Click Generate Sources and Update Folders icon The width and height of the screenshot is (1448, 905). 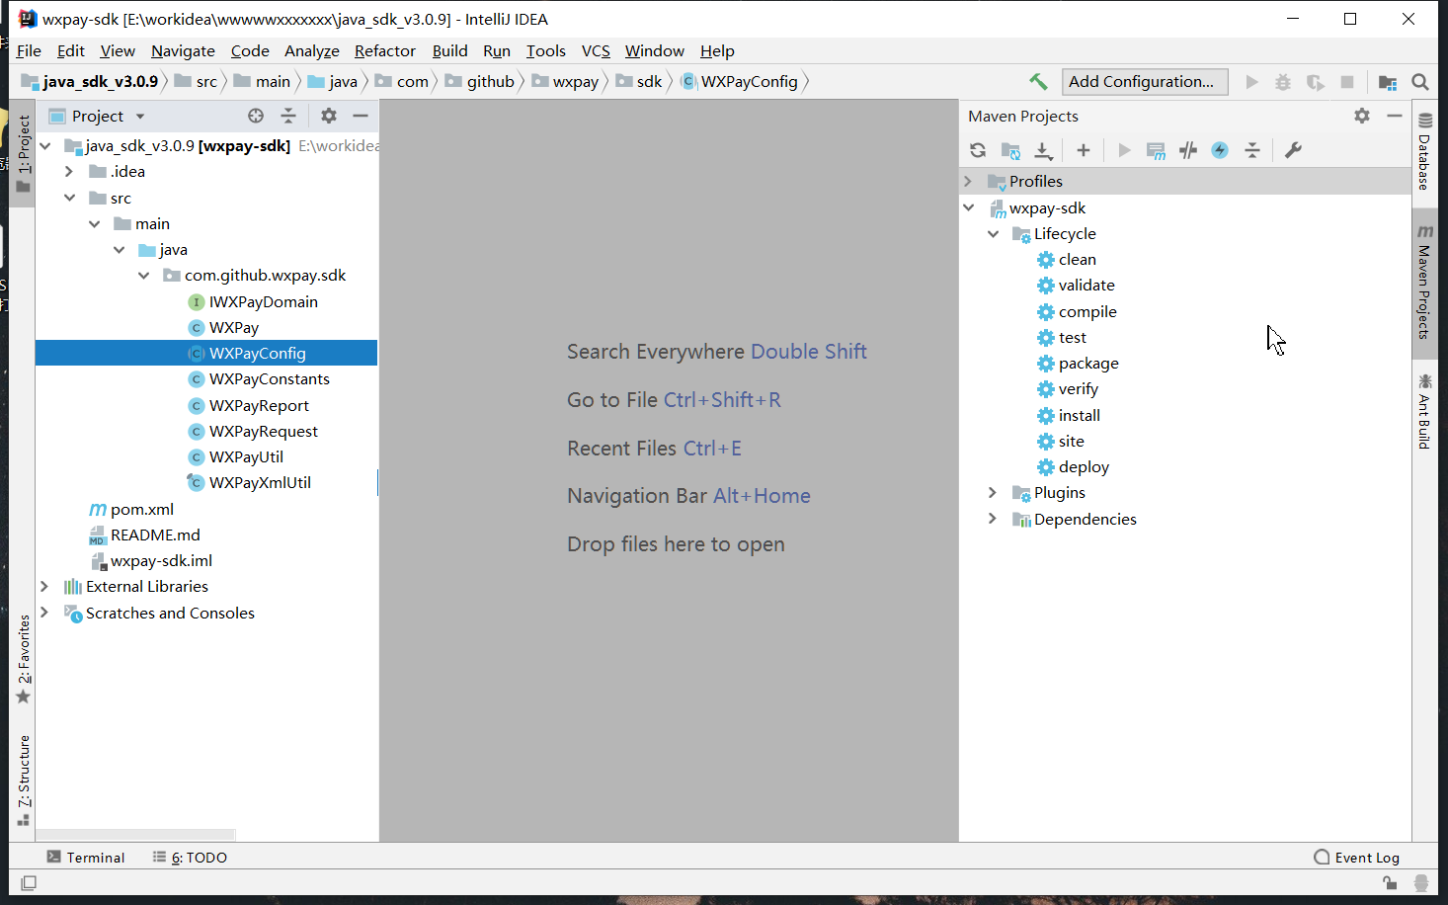click(x=1010, y=150)
